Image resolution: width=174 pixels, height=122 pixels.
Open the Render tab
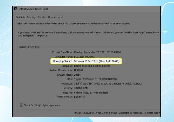(42, 17)
